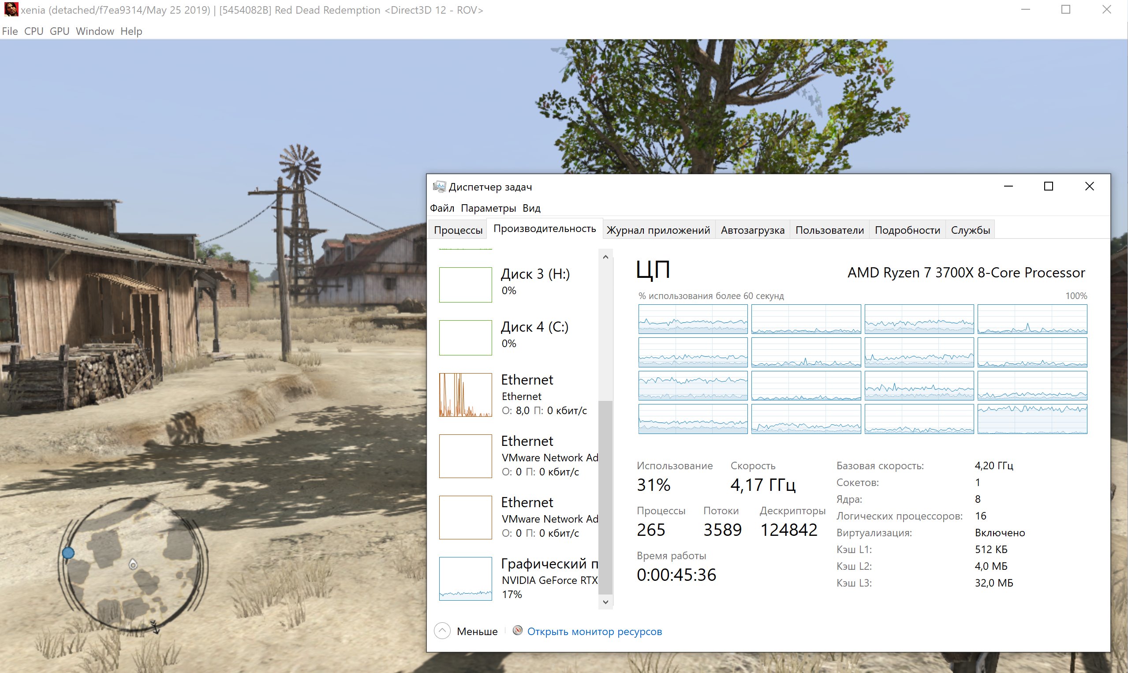Open the xenia CPU menu
Screen dimensions: 1128x673
click(x=34, y=31)
